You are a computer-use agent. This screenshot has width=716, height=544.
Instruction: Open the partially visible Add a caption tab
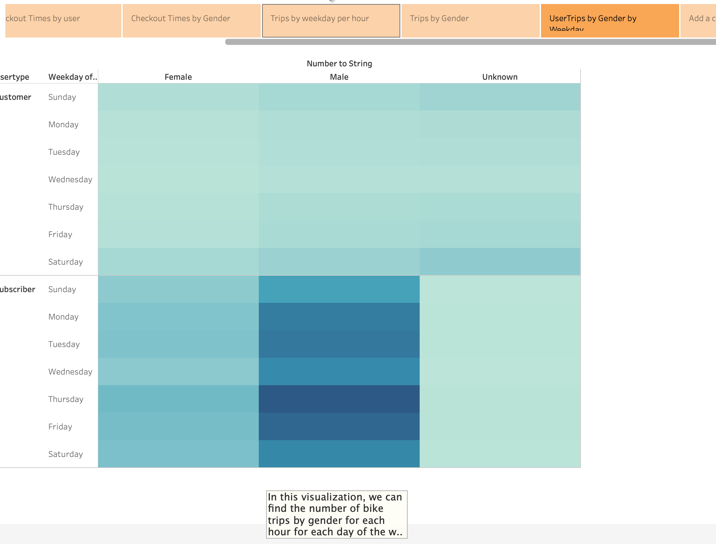point(698,21)
